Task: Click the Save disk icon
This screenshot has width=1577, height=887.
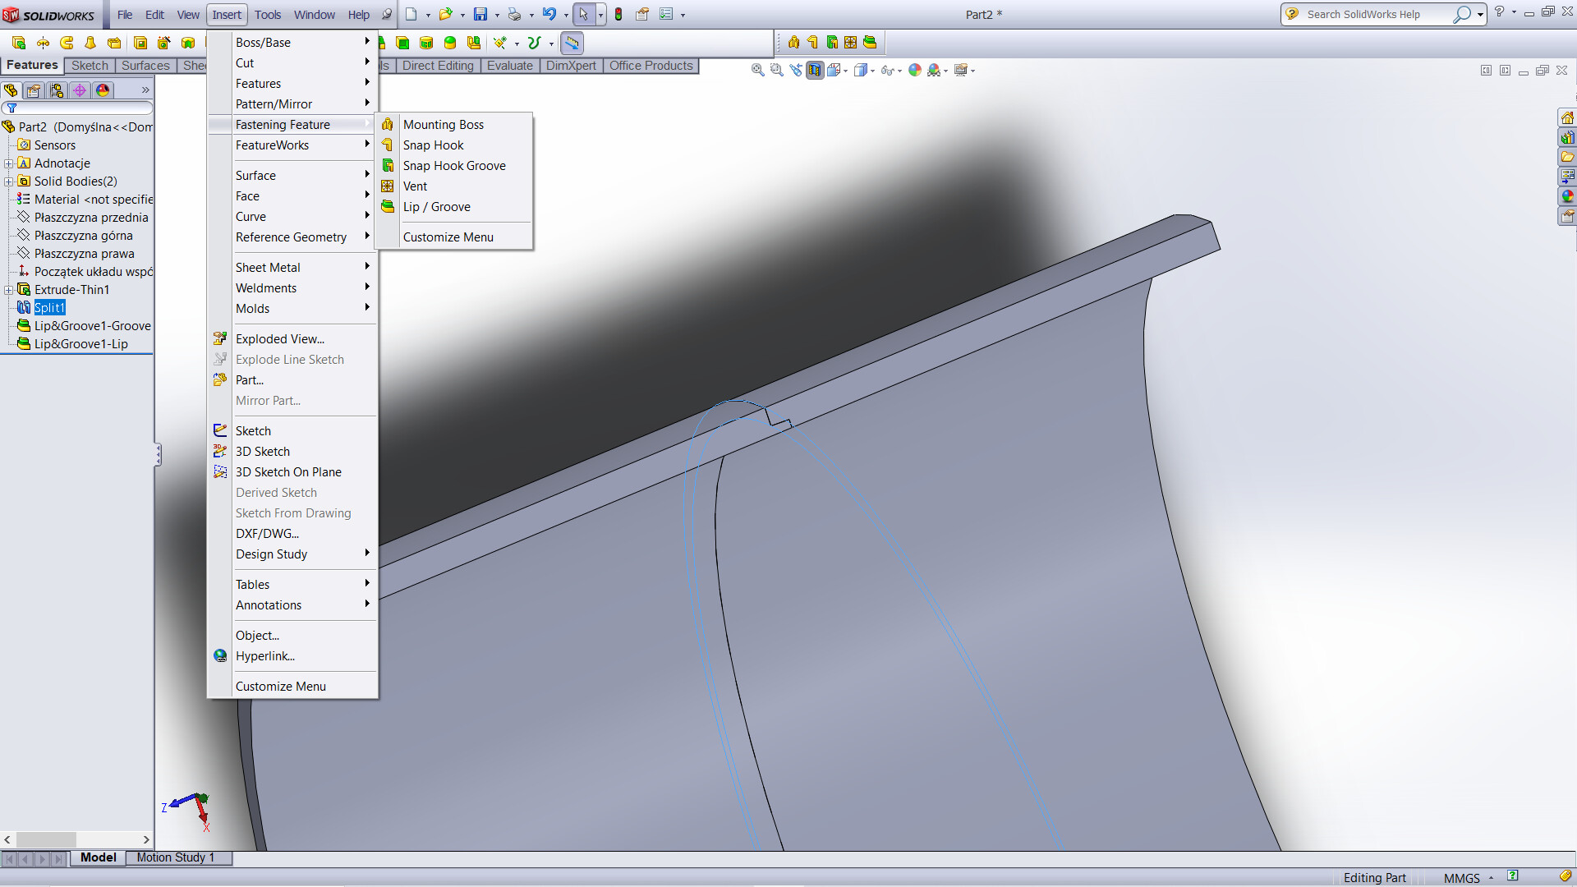Action: tap(480, 15)
